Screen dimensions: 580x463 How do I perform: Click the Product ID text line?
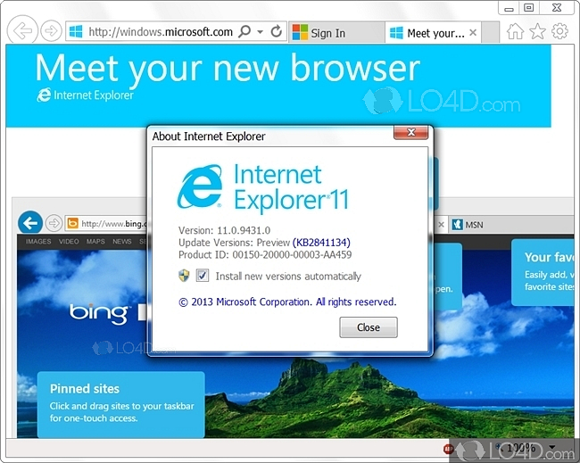[x=265, y=255]
